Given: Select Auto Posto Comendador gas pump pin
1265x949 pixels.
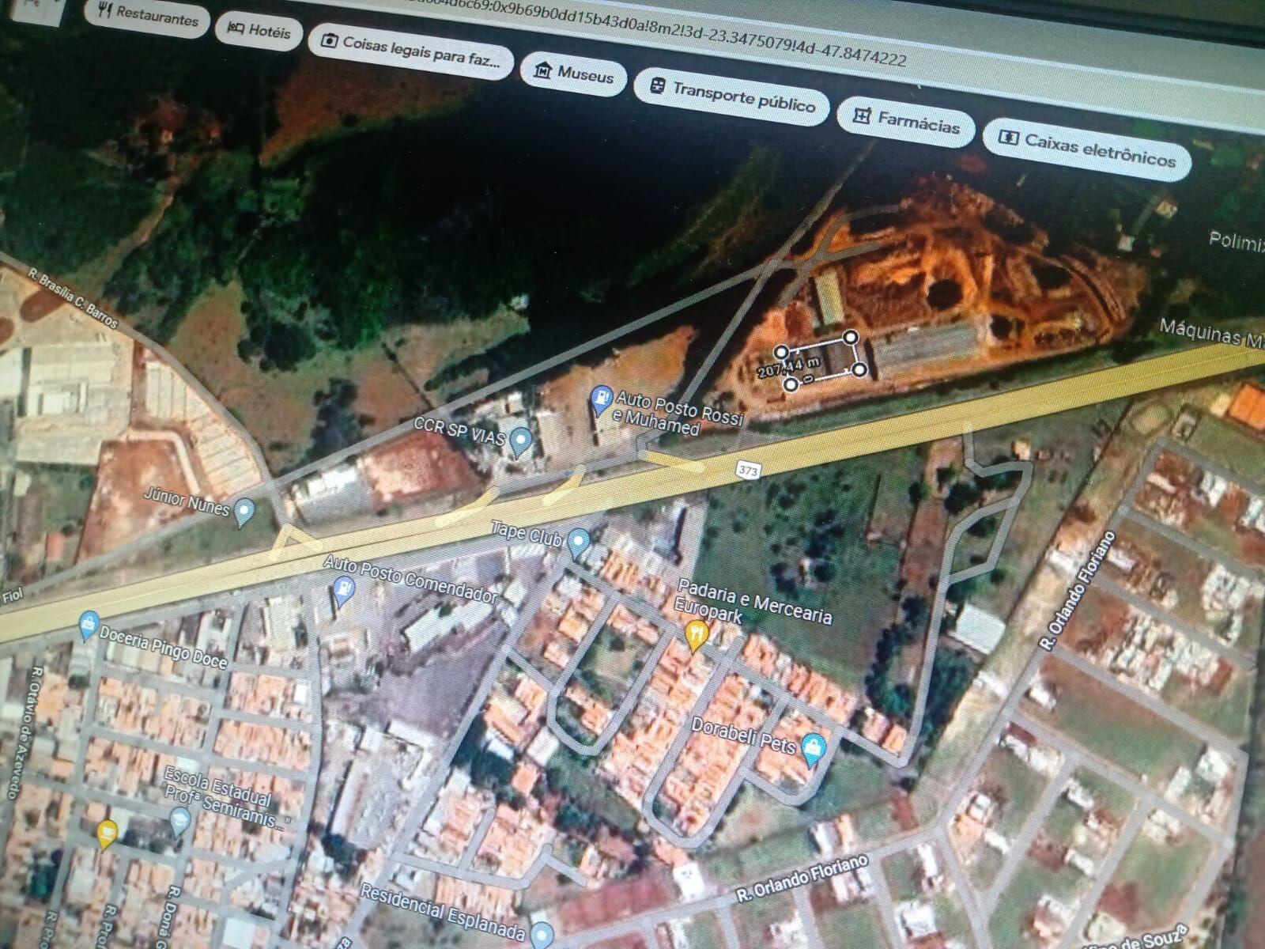Looking at the screenshot, I should pyautogui.click(x=343, y=591).
